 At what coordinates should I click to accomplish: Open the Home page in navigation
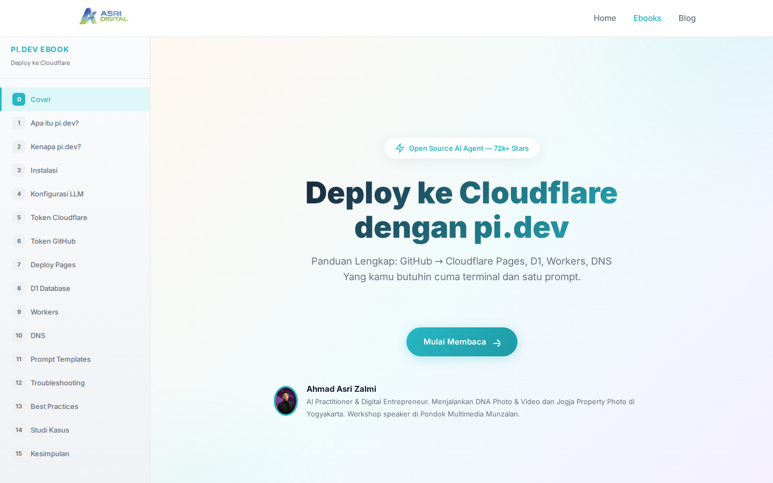pyautogui.click(x=605, y=18)
